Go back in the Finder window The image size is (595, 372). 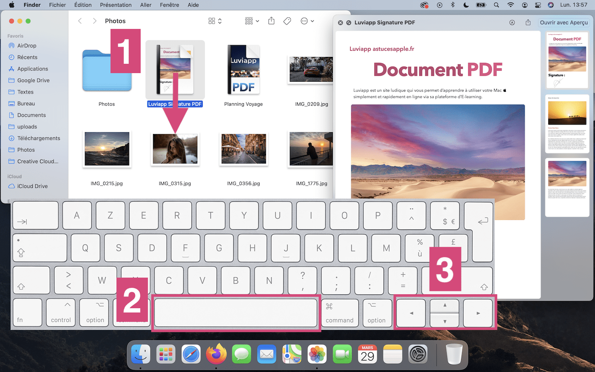(x=80, y=21)
